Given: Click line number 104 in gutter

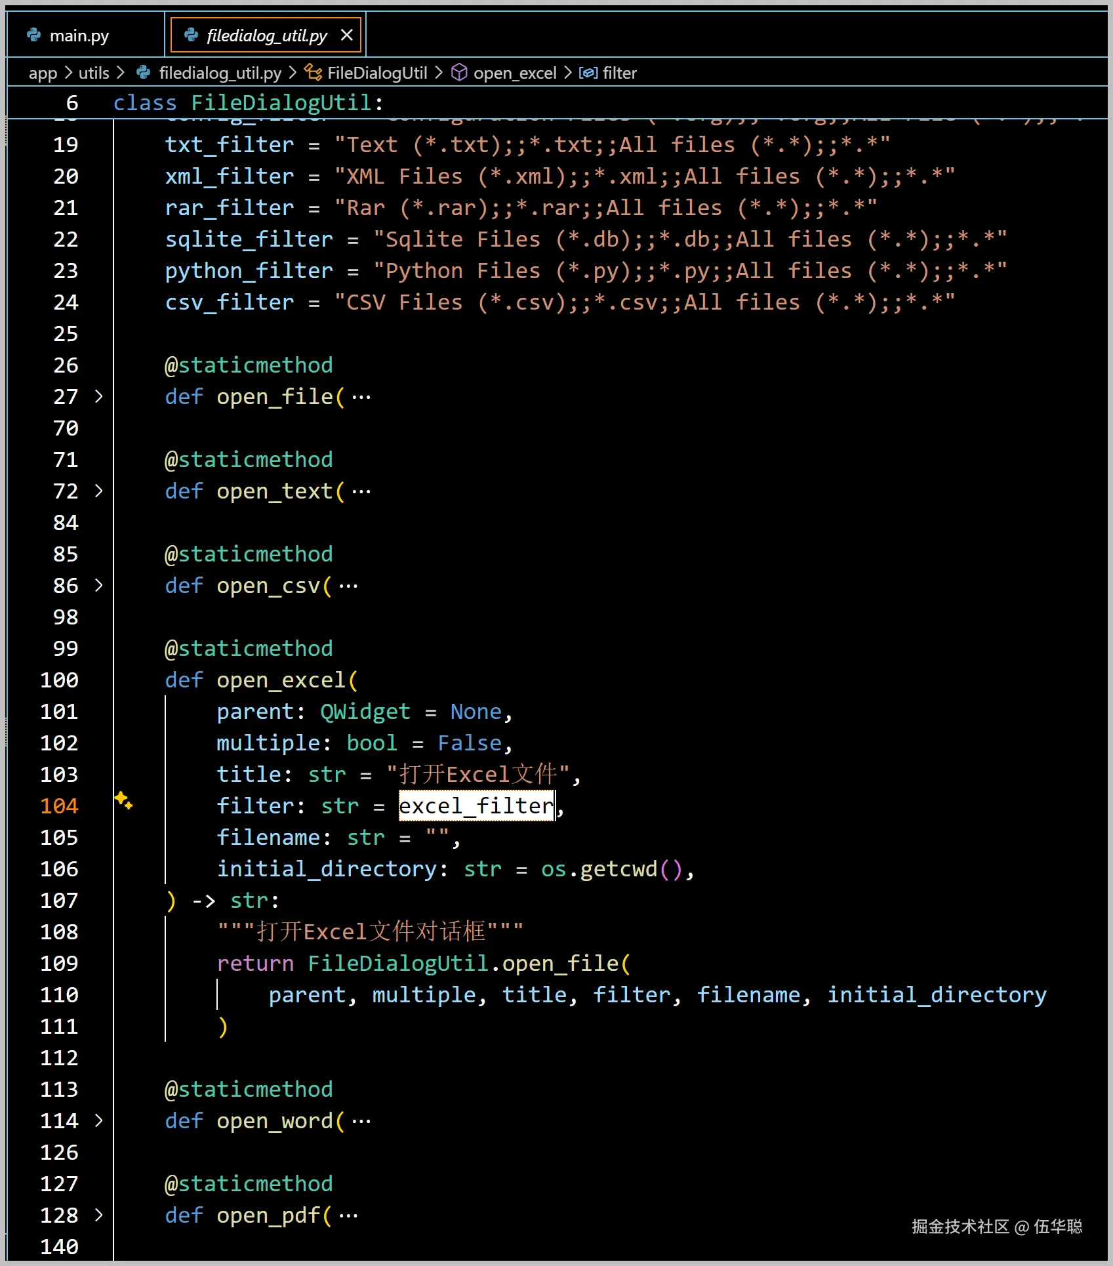Looking at the screenshot, I should click(59, 806).
